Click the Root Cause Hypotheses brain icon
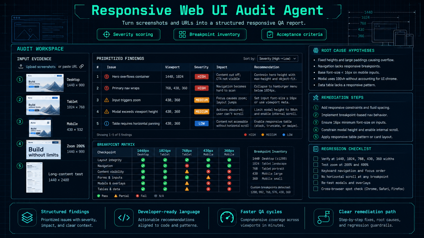 (x=316, y=50)
